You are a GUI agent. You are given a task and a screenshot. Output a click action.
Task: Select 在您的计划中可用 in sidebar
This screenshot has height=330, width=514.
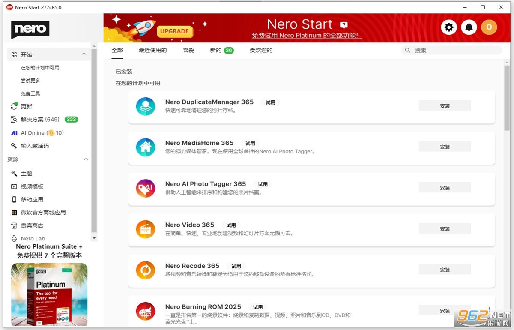pos(40,68)
